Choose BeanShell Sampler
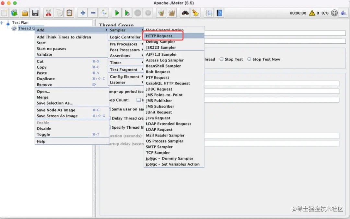Viewport: 350px width, 219px height. point(174,66)
